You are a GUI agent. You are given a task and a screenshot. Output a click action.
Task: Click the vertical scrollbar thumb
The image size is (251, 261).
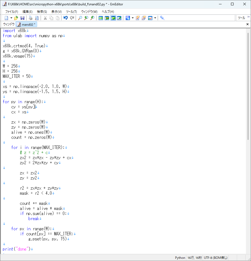[x=248, y=86]
